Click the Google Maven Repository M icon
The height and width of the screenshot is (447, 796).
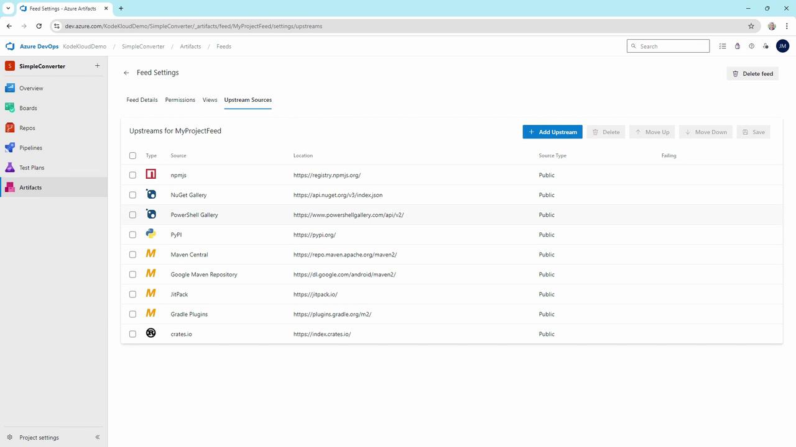[150, 274]
